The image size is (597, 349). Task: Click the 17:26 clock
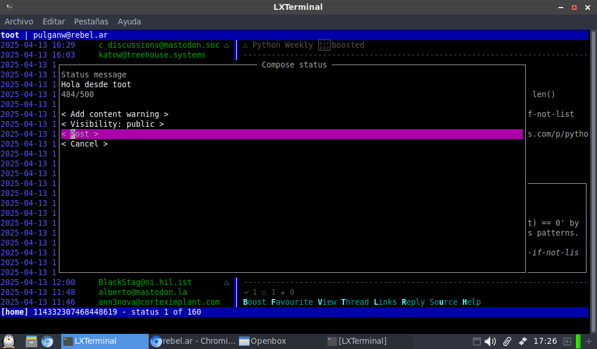point(545,341)
